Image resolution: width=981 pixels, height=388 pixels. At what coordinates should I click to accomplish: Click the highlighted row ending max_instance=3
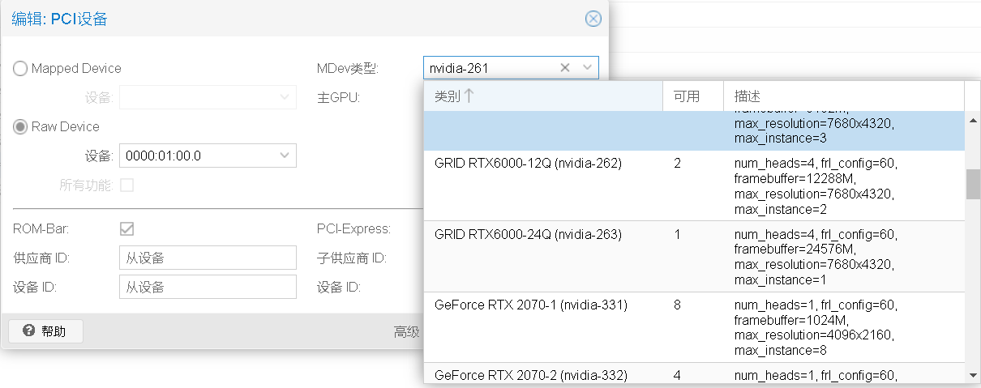click(x=694, y=130)
